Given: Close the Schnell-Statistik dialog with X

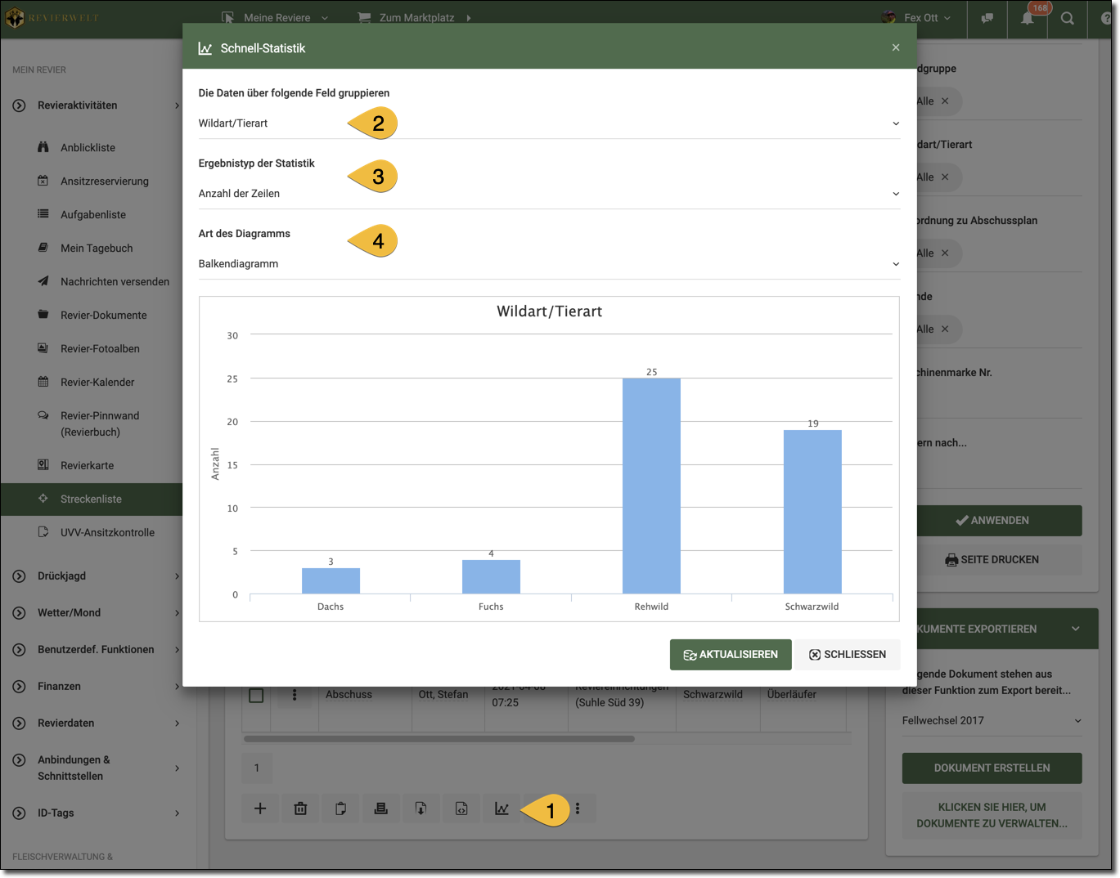Looking at the screenshot, I should (896, 47).
